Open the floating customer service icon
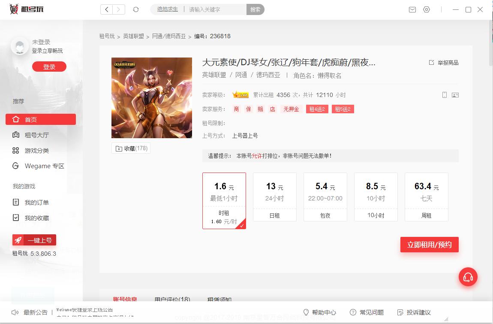The image size is (493, 324). 468,277
